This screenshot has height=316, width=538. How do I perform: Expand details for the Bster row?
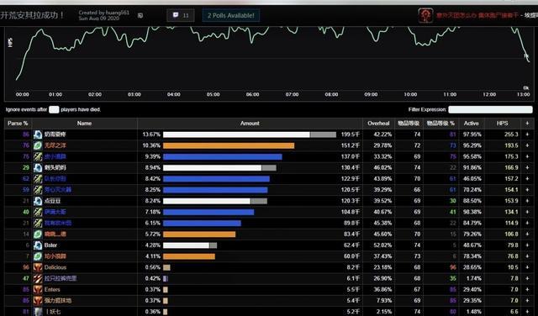coord(527,245)
